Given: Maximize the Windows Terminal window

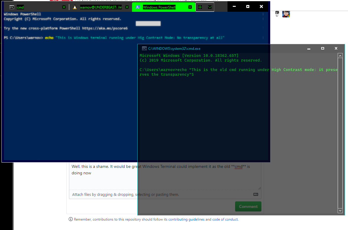Looking at the screenshot, I should click(248, 6).
